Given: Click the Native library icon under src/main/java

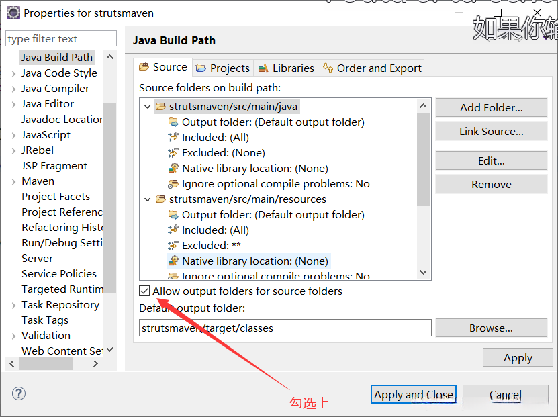Looking at the screenshot, I should [x=173, y=169].
